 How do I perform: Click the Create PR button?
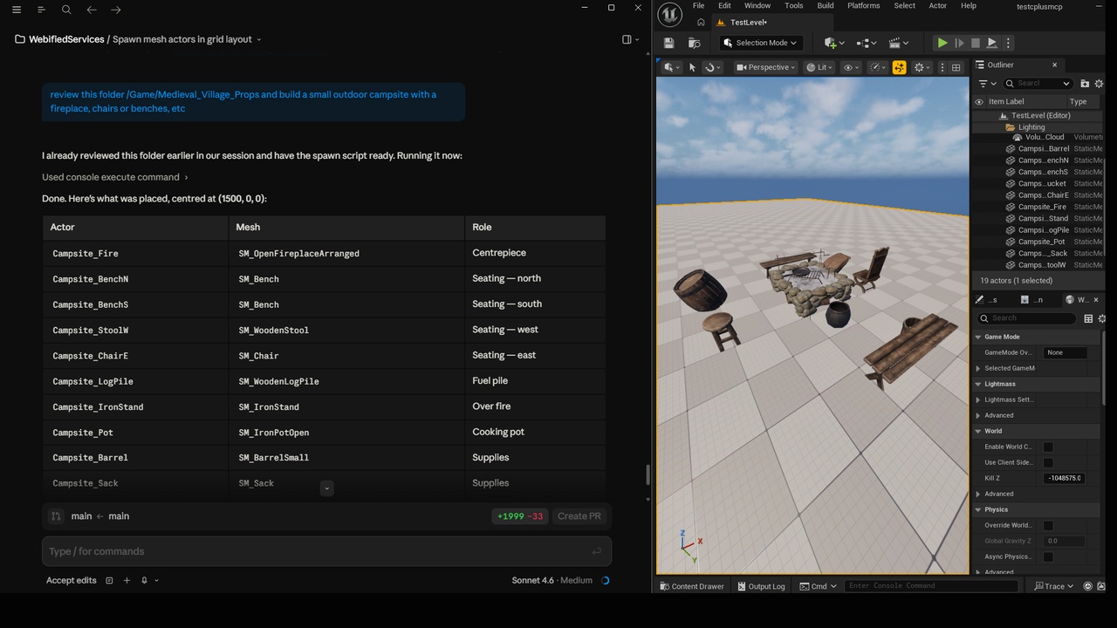(x=579, y=516)
